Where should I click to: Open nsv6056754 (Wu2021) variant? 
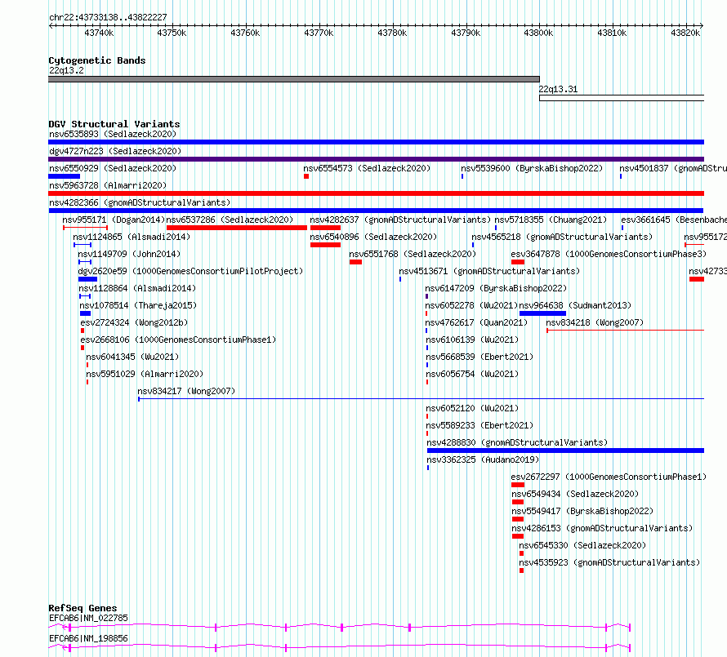coord(472,375)
